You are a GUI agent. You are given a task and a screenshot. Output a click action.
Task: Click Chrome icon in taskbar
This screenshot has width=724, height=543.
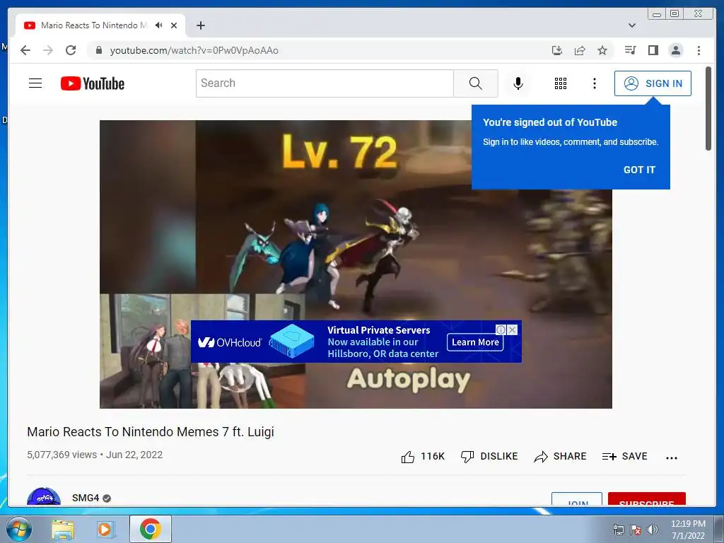(x=151, y=529)
